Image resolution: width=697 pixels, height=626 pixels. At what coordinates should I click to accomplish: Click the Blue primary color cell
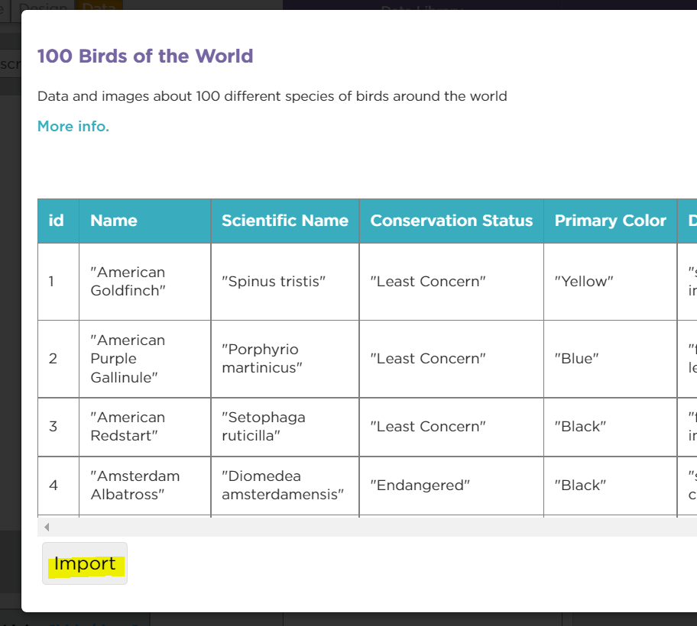point(576,359)
